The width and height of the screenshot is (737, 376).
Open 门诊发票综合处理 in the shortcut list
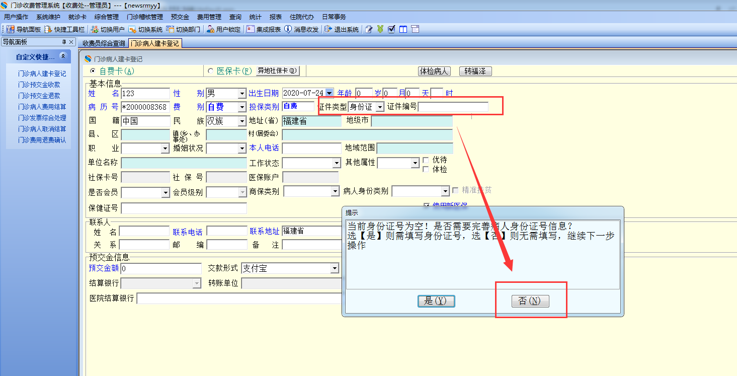coord(42,118)
